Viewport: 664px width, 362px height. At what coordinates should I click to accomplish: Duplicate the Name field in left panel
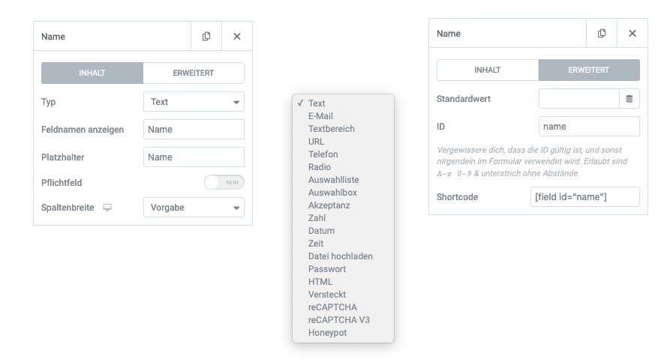[206, 37]
